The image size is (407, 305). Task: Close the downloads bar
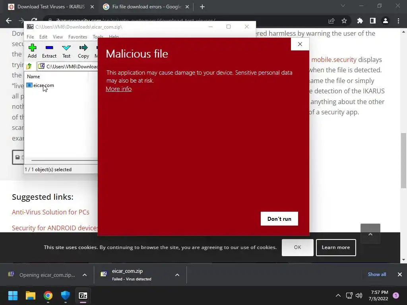click(400, 274)
